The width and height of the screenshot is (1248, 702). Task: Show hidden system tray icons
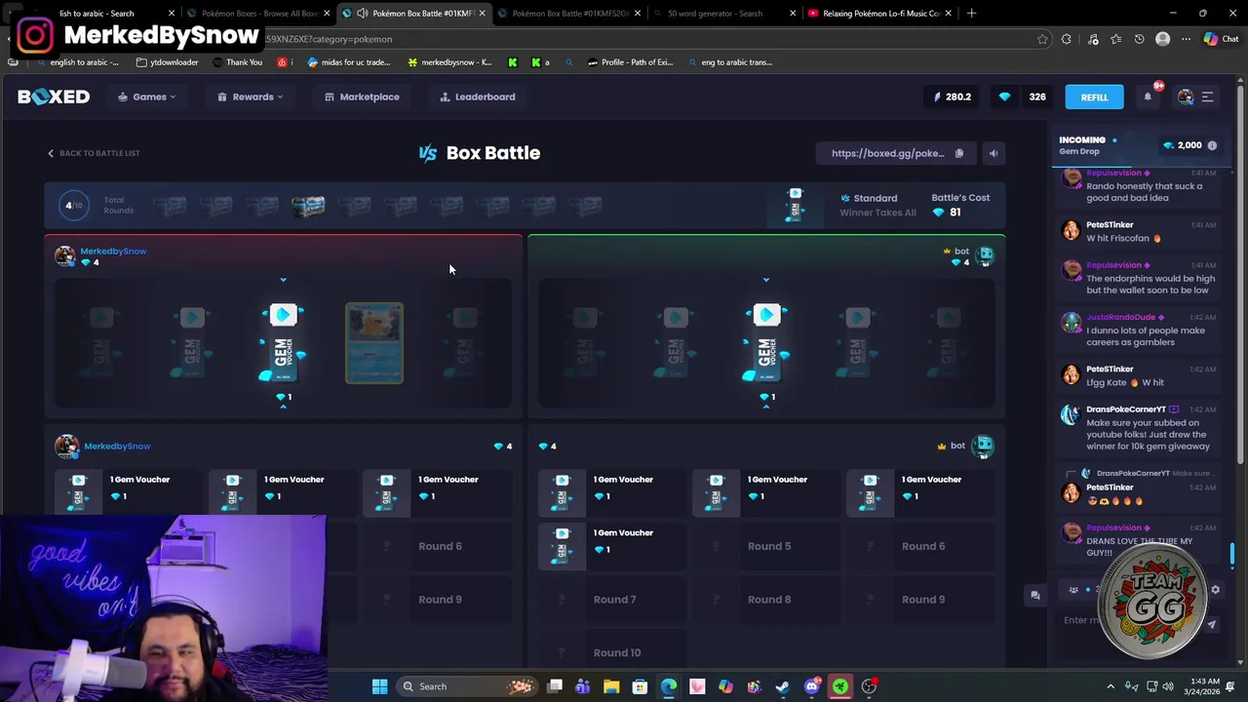pos(1110,686)
